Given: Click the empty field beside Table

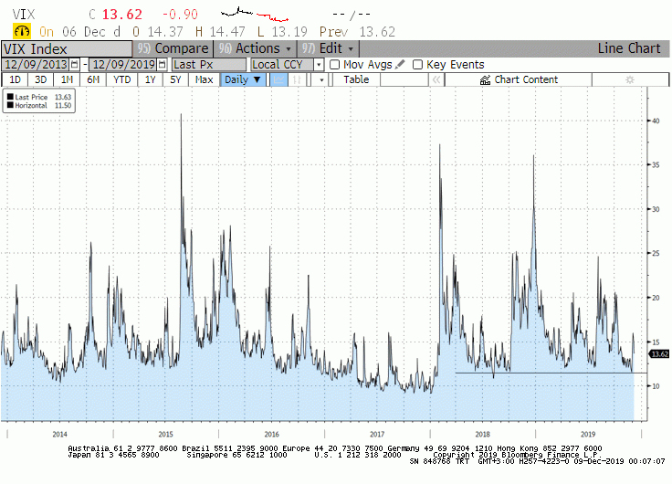Looking at the screenshot, I should point(404,79).
